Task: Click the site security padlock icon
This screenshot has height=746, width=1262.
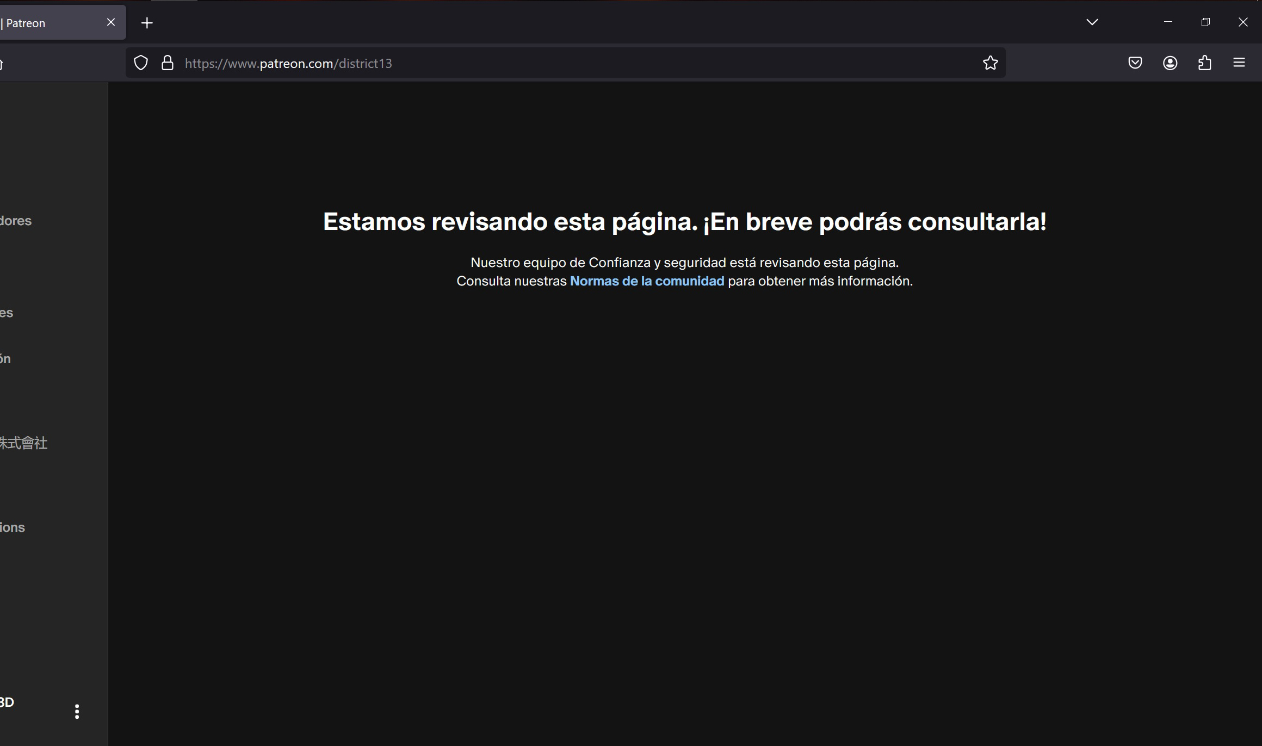Action: coord(168,63)
